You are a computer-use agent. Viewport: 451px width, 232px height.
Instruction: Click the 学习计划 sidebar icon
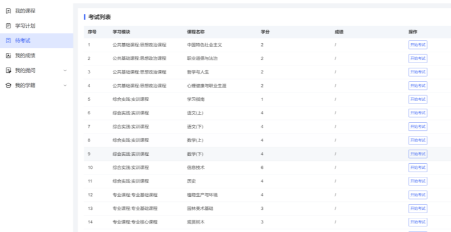tap(9, 26)
